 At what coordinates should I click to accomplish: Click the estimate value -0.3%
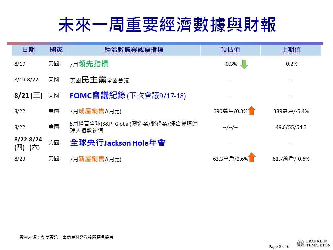230,64
